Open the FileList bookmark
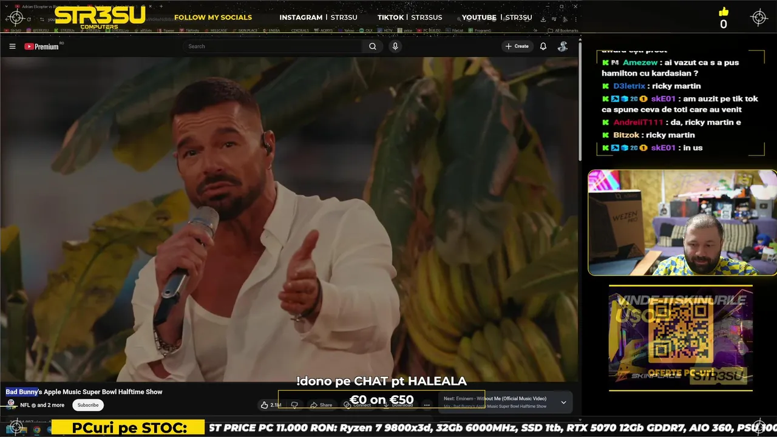 [x=455, y=30]
